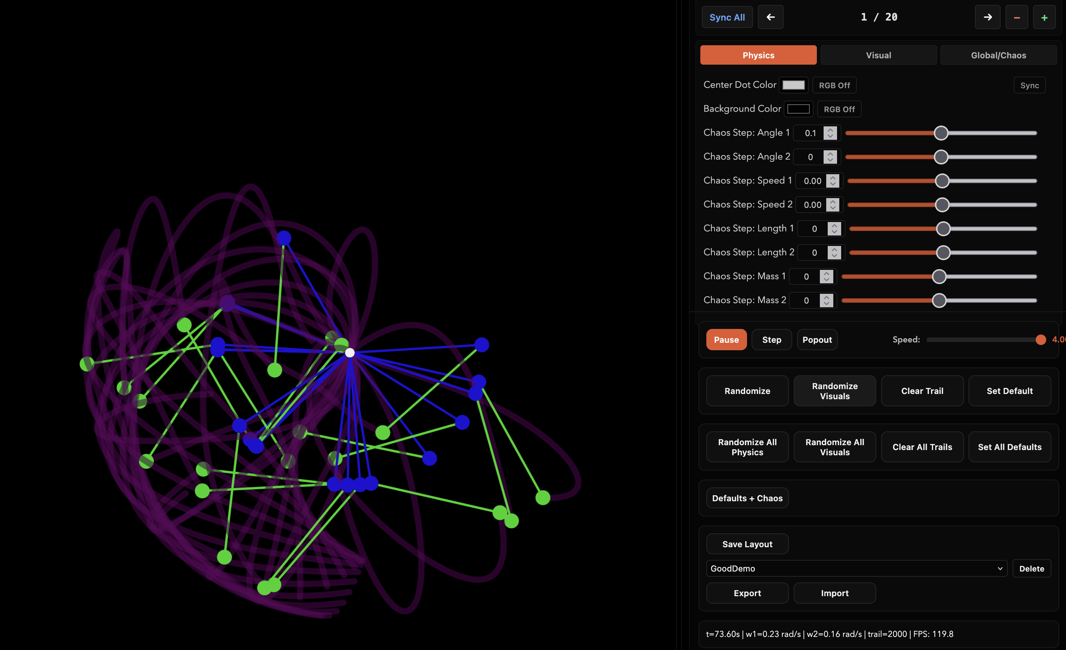Open the Background Color swatch picker
Screen dimensions: 1066x650
click(x=798, y=109)
